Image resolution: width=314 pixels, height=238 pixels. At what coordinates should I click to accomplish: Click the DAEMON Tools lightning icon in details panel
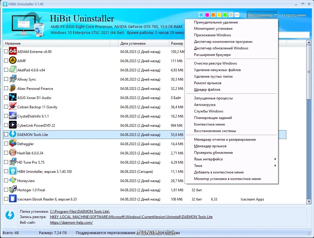[10, 215]
